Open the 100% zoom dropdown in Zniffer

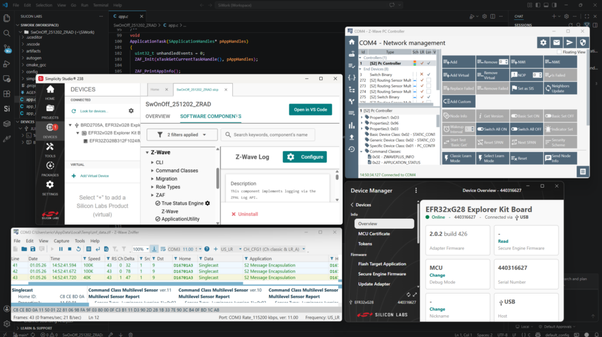coord(140,249)
